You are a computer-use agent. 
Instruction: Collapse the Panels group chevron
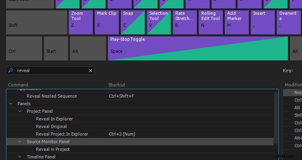(x=10, y=104)
